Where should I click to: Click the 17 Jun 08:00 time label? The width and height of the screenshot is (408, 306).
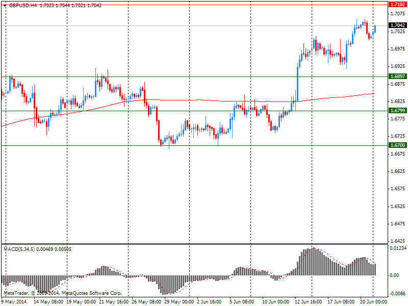[x=341, y=302]
